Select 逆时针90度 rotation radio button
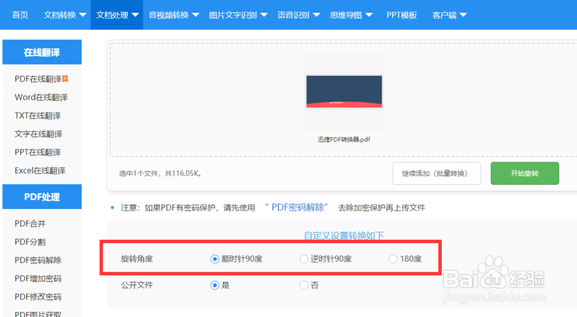Screen dimensions: 577x317 [x=304, y=259]
